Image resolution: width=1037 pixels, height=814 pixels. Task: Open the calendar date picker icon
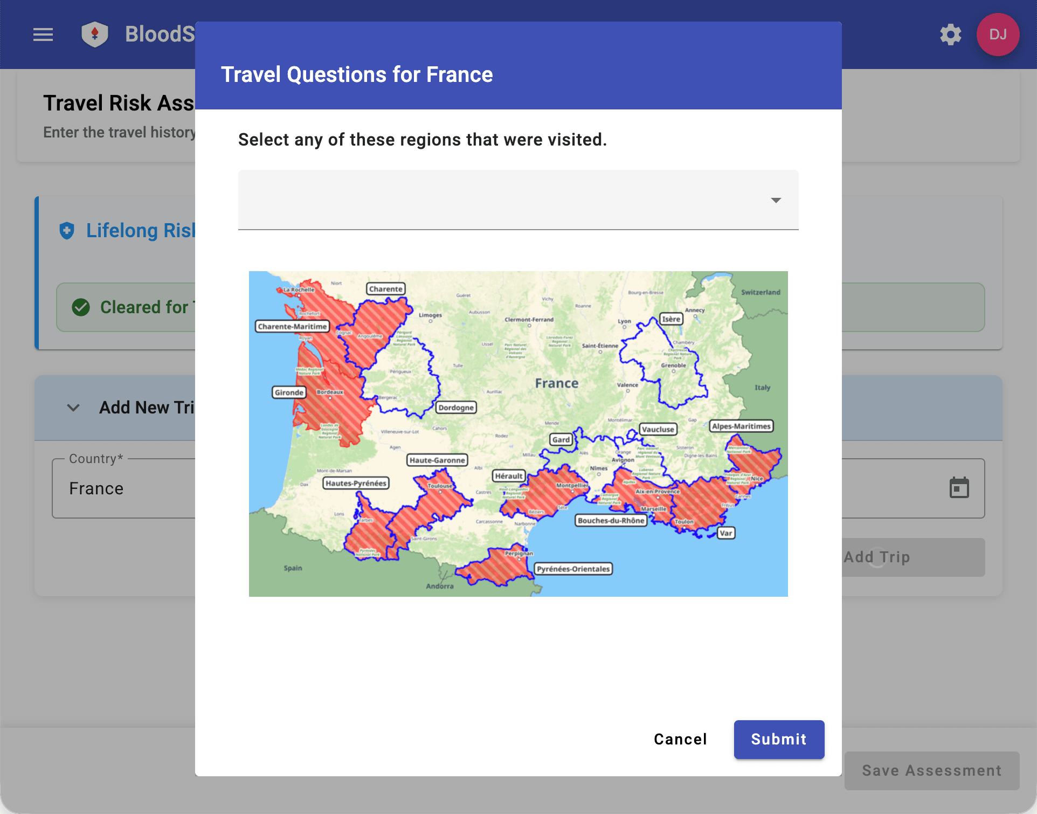click(959, 487)
